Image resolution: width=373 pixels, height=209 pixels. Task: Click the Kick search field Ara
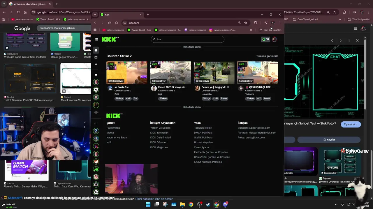[x=187, y=39]
